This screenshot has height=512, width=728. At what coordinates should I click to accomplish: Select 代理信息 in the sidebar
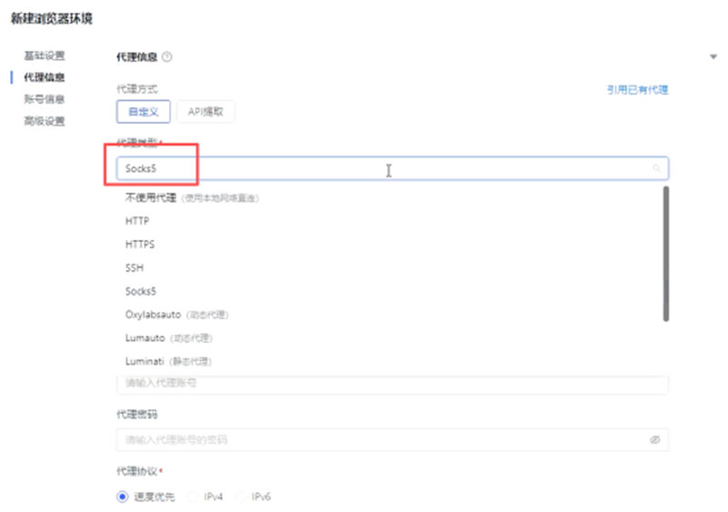click(44, 77)
